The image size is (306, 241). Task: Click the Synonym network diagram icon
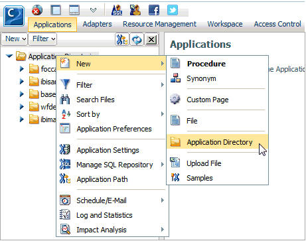click(175, 78)
